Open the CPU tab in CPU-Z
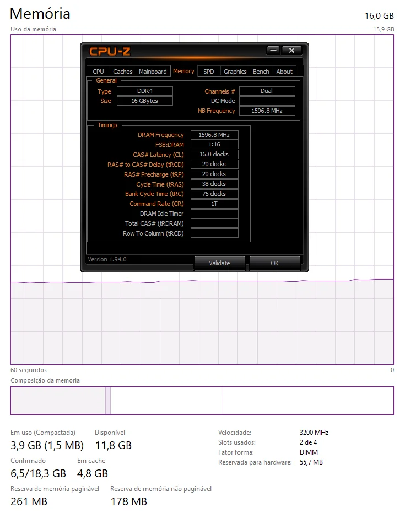This screenshot has width=405, height=519. 98,72
